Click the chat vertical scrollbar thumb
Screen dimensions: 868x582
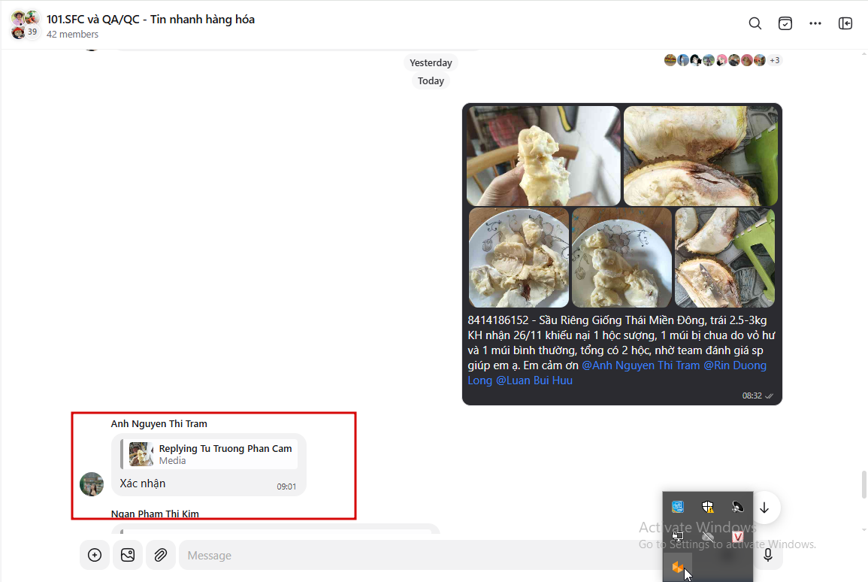(863, 484)
